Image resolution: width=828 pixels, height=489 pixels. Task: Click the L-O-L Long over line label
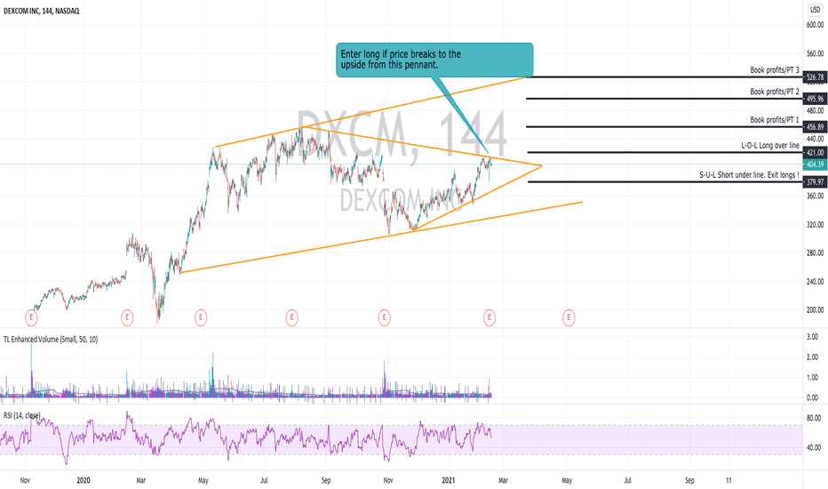pos(770,146)
